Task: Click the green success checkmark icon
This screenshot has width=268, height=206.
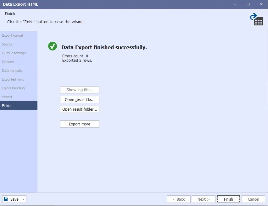Action: coord(53,46)
